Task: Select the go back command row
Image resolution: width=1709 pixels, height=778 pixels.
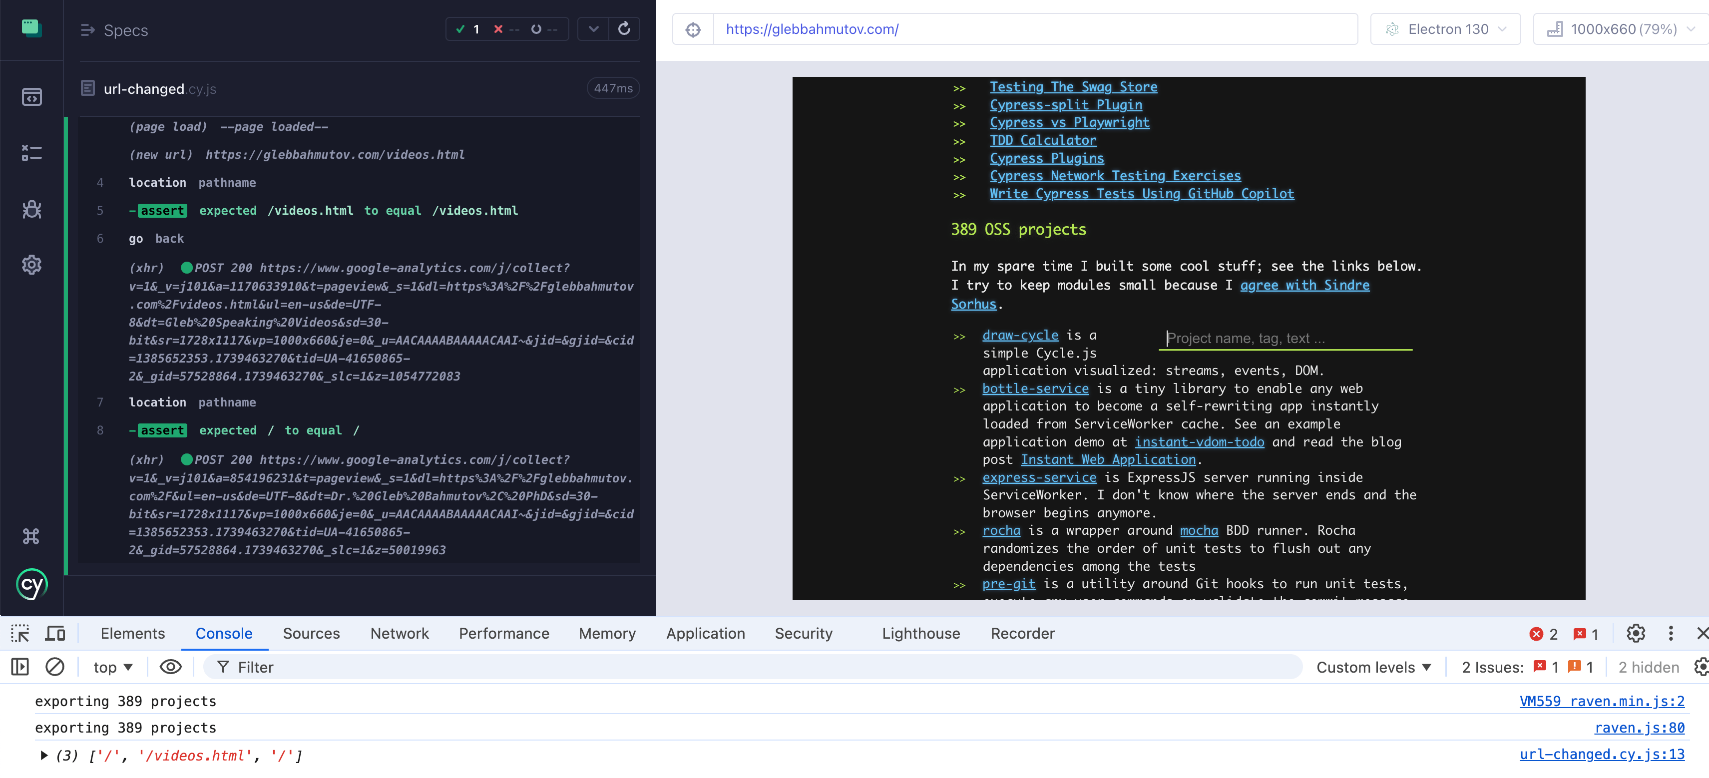Action: point(359,239)
